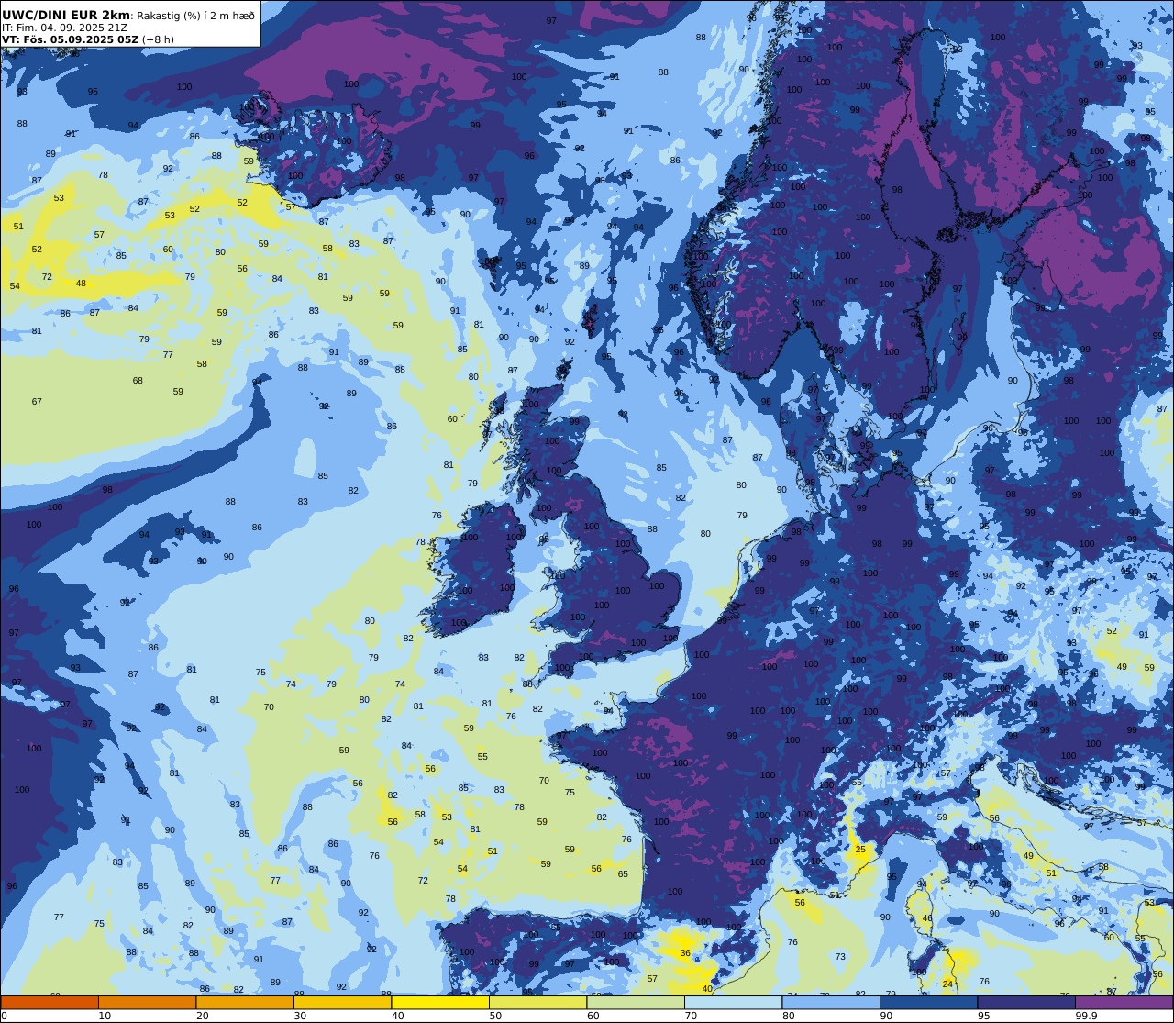Click the humidity value "25" on the map
The width and height of the screenshot is (1174, 1023).
(860, 850)
